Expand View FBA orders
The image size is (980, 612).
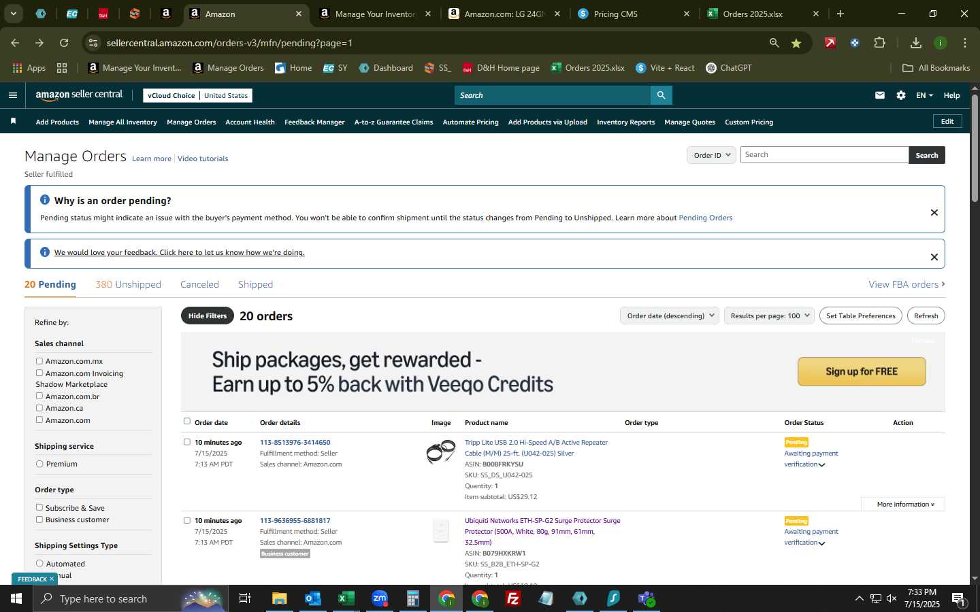906,284
